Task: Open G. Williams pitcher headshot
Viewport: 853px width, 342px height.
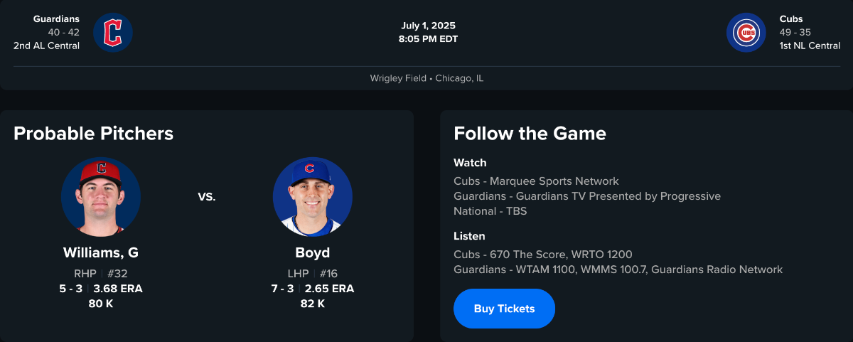Action: (101, 197)
